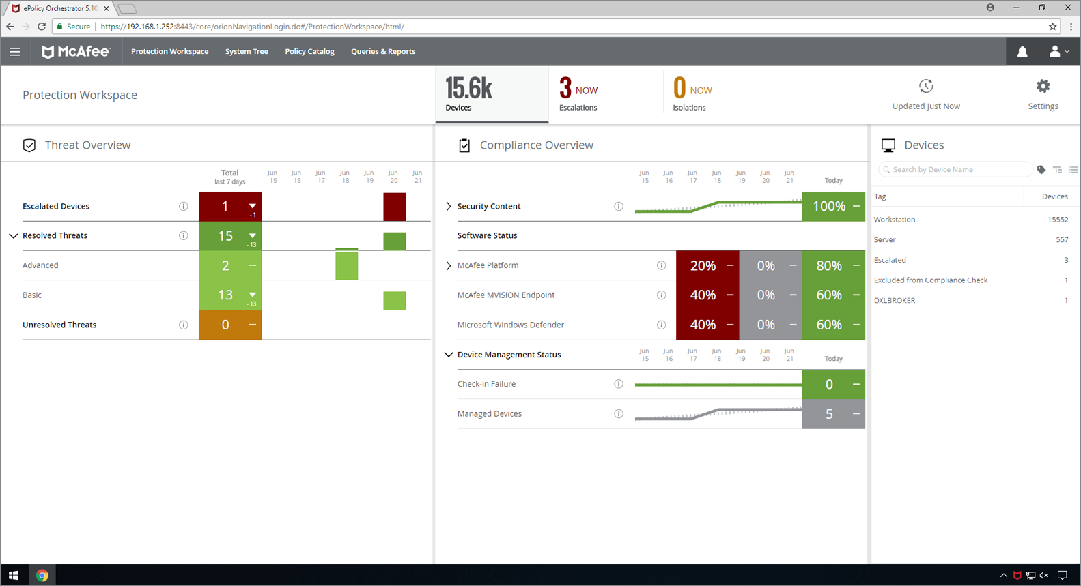Open the System Tree menu
Image resolution: width=1081 pixels, height=586 pixels.
247,52
